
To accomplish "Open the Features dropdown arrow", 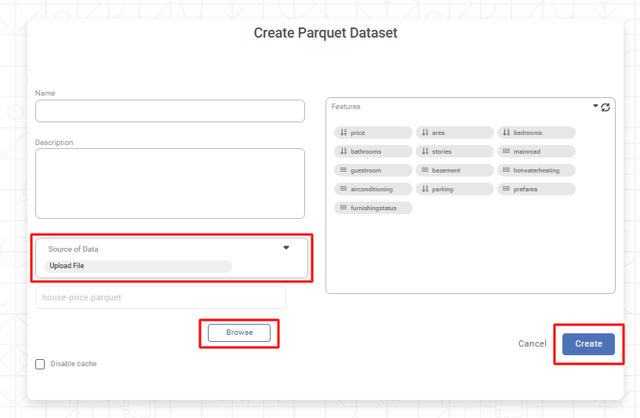I will click(595, 106).
